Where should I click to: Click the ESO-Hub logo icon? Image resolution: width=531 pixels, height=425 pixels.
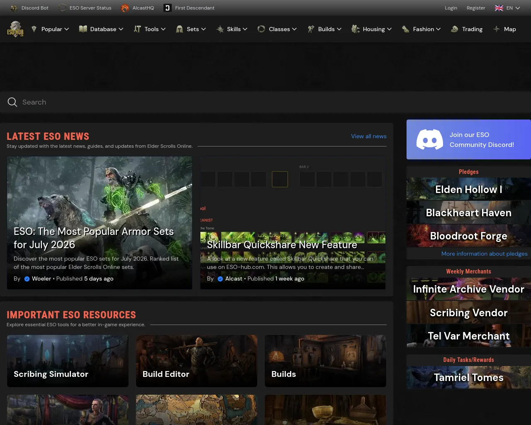click(x=15, y=29)
